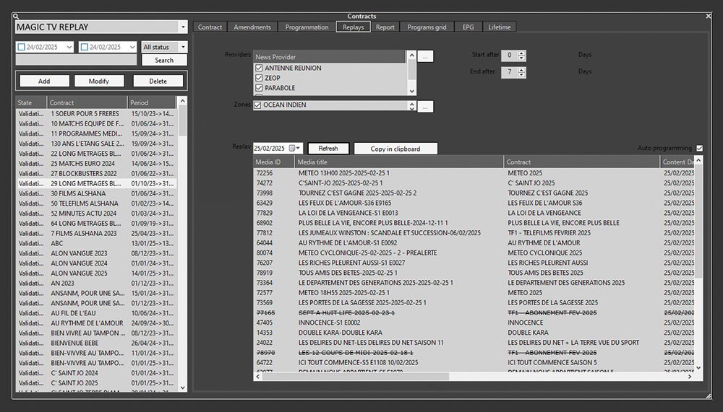This screenshot has width=723, height=412.
Task: Uncheck the ANTENNE REUNION provider
Action: coord(259,68)
